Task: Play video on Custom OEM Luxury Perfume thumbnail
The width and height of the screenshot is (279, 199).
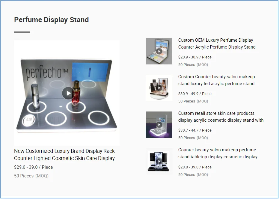Action: (x=159, y=51)
